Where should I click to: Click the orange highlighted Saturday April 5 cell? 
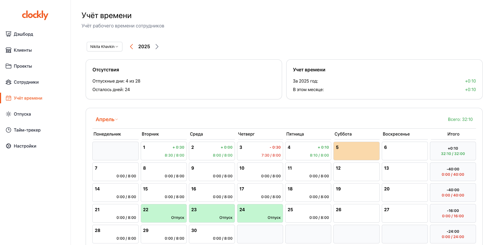[356, 151]
